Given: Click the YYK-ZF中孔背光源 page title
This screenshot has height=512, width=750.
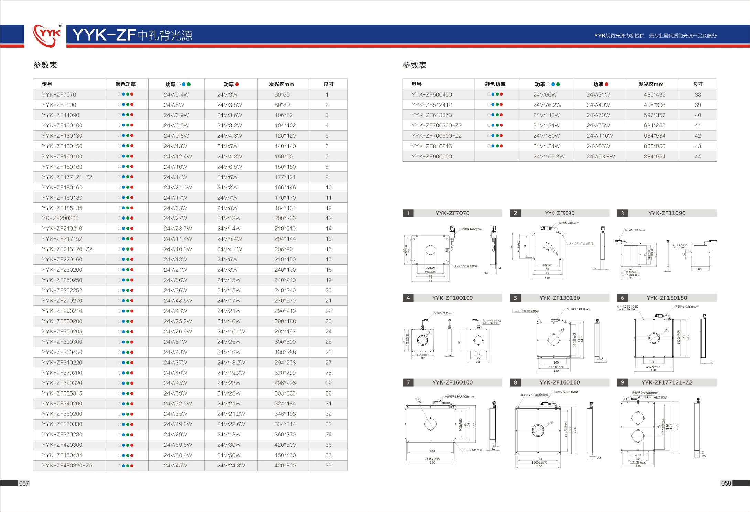Looking at the screenshot, I should coord(132,35).
